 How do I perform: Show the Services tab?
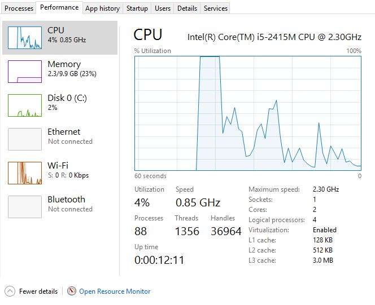point(216,8)
